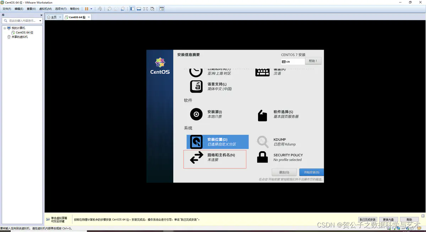Close the CentOS 64 位 tab
The height and width of the screenshot is (232, 426).
(x=89, y=17)
